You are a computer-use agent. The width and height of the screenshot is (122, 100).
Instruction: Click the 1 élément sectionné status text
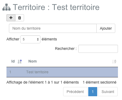100,82
